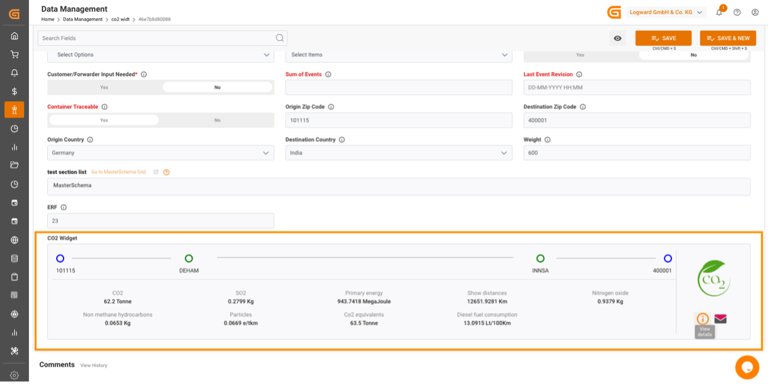The width and height of the screenshot is (771, 384).
Task: Open the settings gear in the sidebar
Action: pyautogui.click(x=14, y=376)
